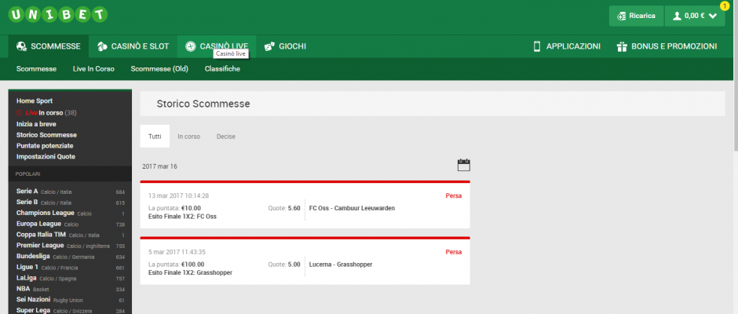738x314 pixels.
Task: Switch to the In corso tab
Action: pyautogui.click(x=188, y=137)
